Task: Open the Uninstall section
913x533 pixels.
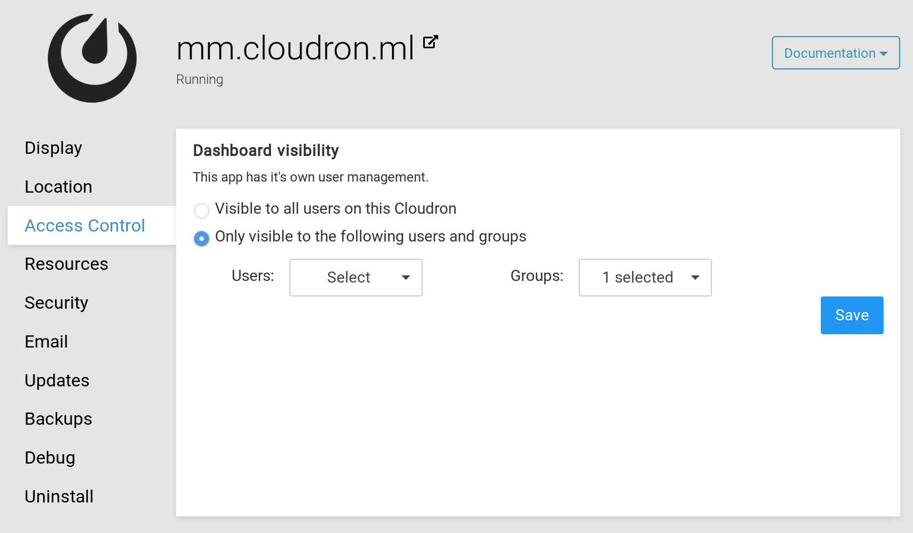Action: point(59,497)
